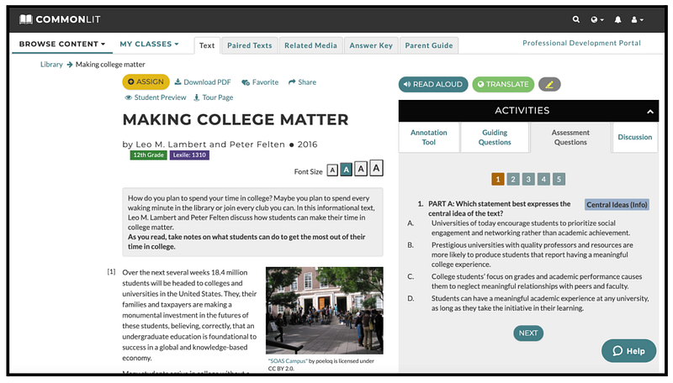Switch to the Paired Texts tab
The height and width of the screenshot is (383, 673).
pos(249,45)
